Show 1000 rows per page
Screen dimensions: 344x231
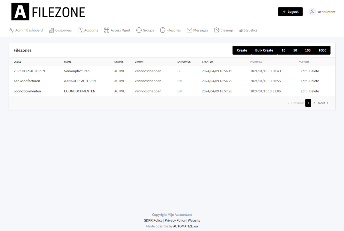tap(322, 50)
